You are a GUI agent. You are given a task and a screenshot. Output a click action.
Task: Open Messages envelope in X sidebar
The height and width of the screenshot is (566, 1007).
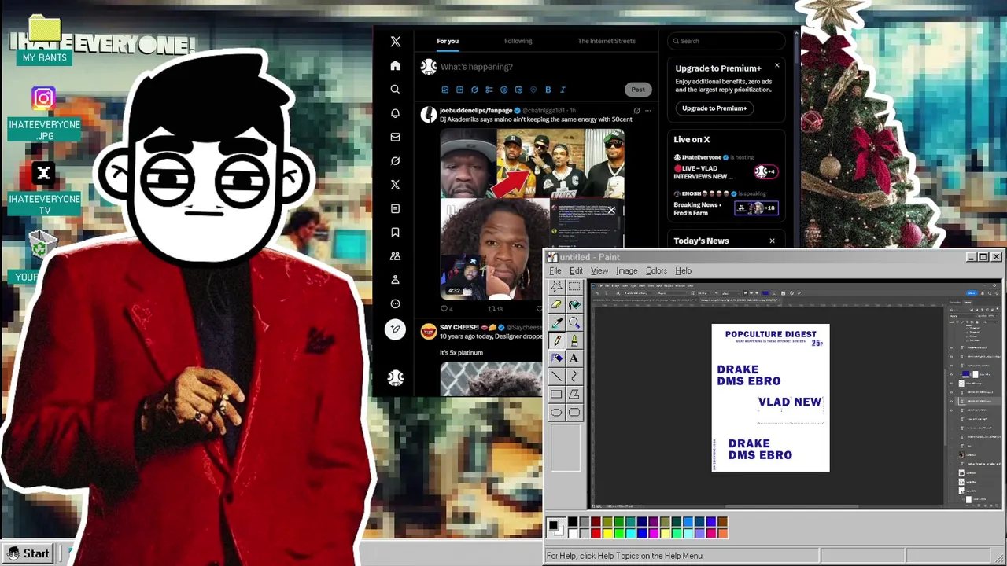(x=395, y=137)
